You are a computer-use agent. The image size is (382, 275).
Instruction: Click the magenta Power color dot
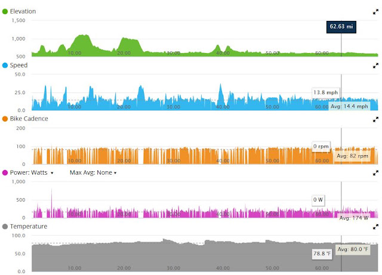click(x=5, y=173)
